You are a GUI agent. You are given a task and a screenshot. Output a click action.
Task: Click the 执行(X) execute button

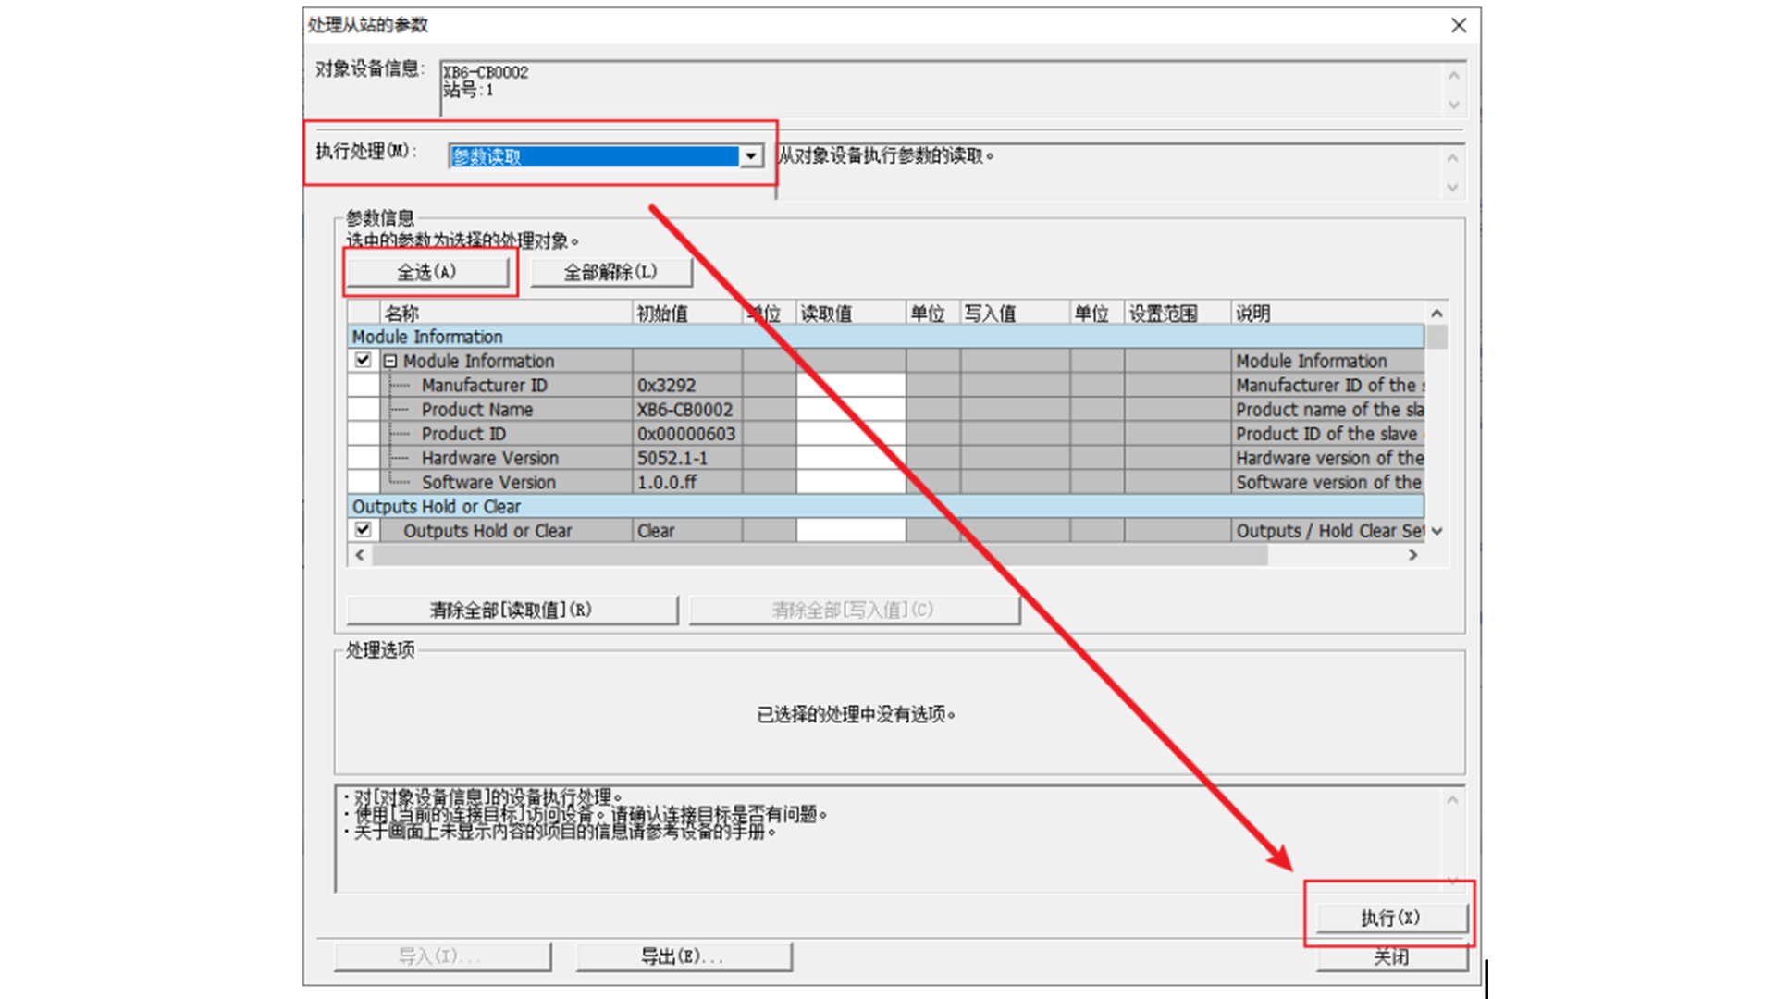click(1391, 918)
